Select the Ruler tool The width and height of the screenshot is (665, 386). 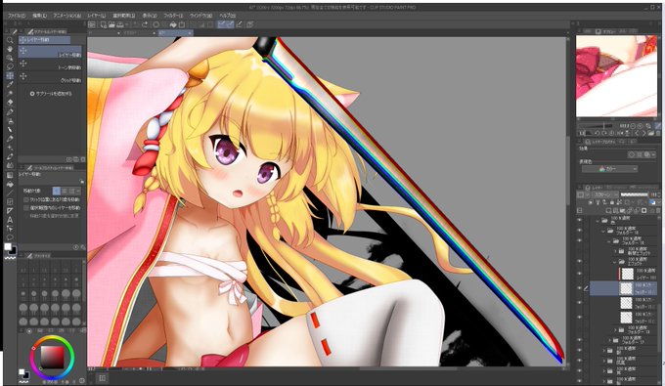click(10, 211)
